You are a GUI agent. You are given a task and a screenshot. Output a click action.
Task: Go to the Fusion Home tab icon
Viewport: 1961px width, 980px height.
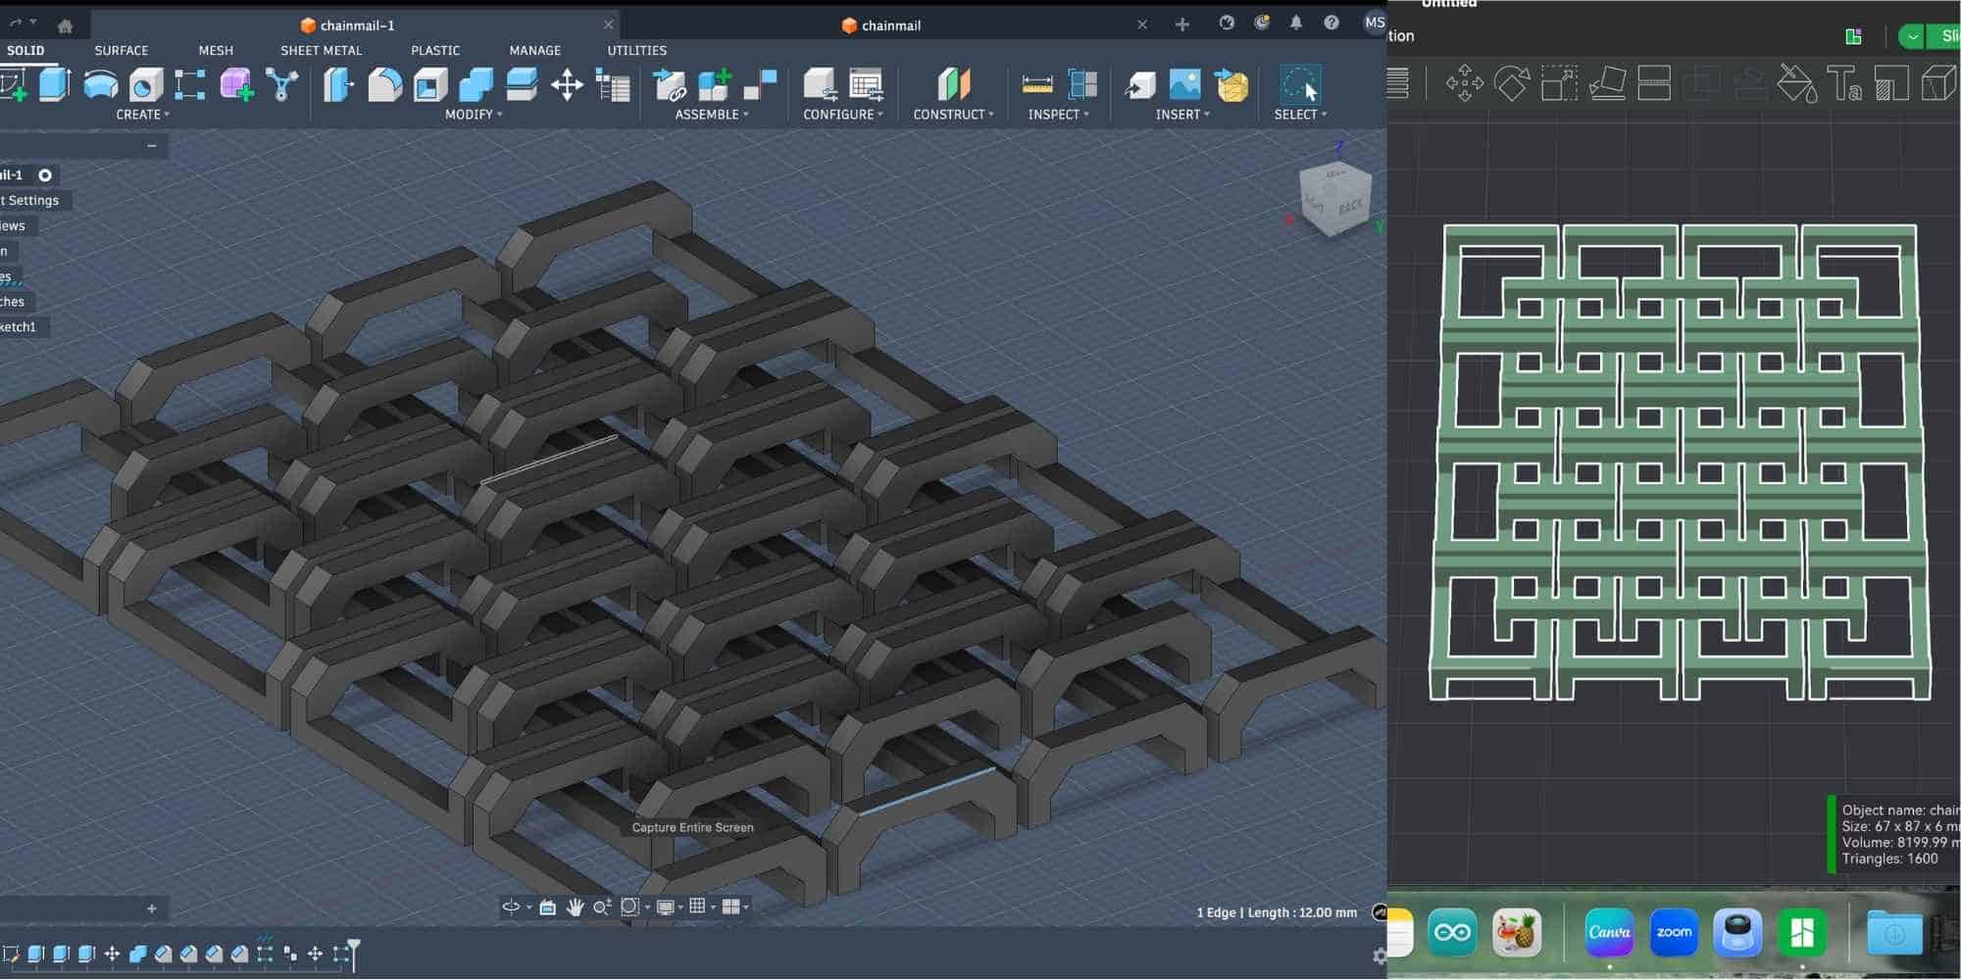[x=65, y=25]
